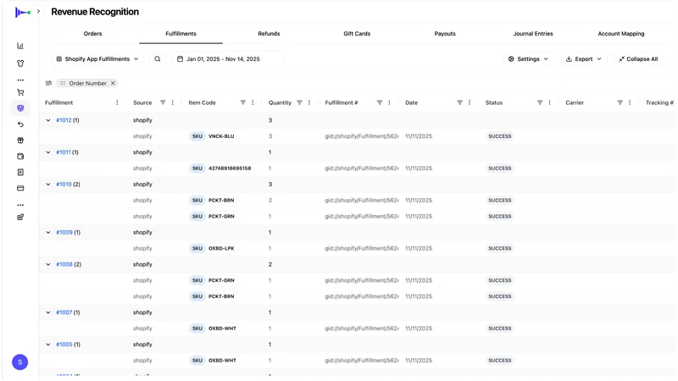Switch to the Account Mapping tab
Image resolution: width=678 pixels, height=381 pixels.
point(621,34)
